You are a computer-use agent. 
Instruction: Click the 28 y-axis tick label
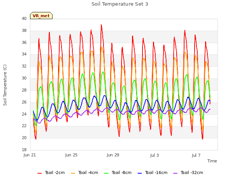click(x=24, y=90)
